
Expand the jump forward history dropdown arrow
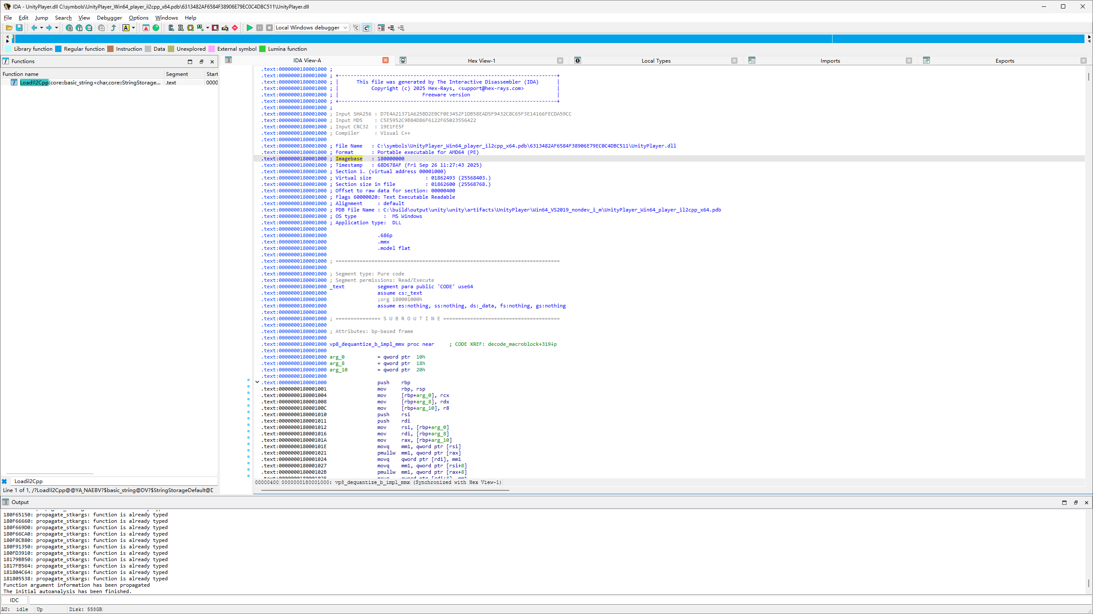pos(56,28)
